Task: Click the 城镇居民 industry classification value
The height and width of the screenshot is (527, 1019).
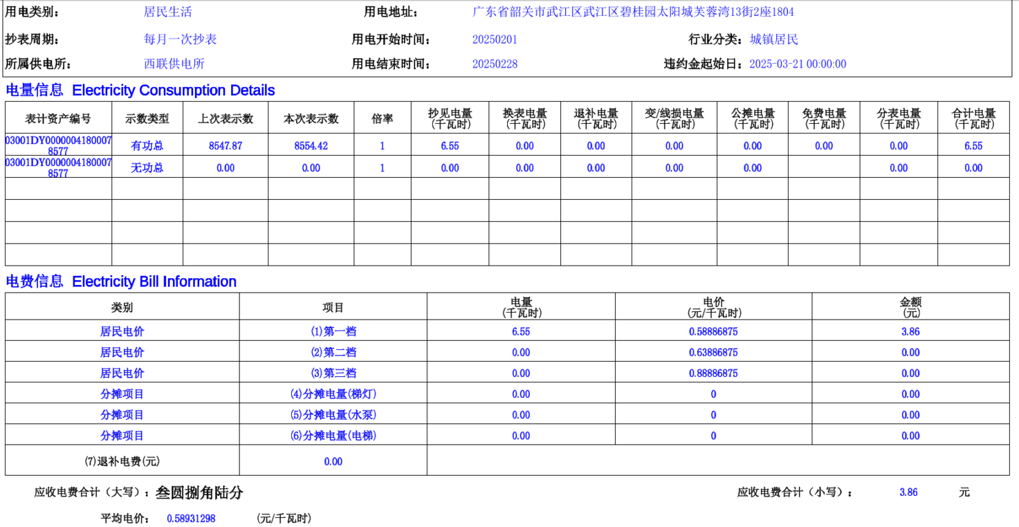Action: [x=773, y=39]
